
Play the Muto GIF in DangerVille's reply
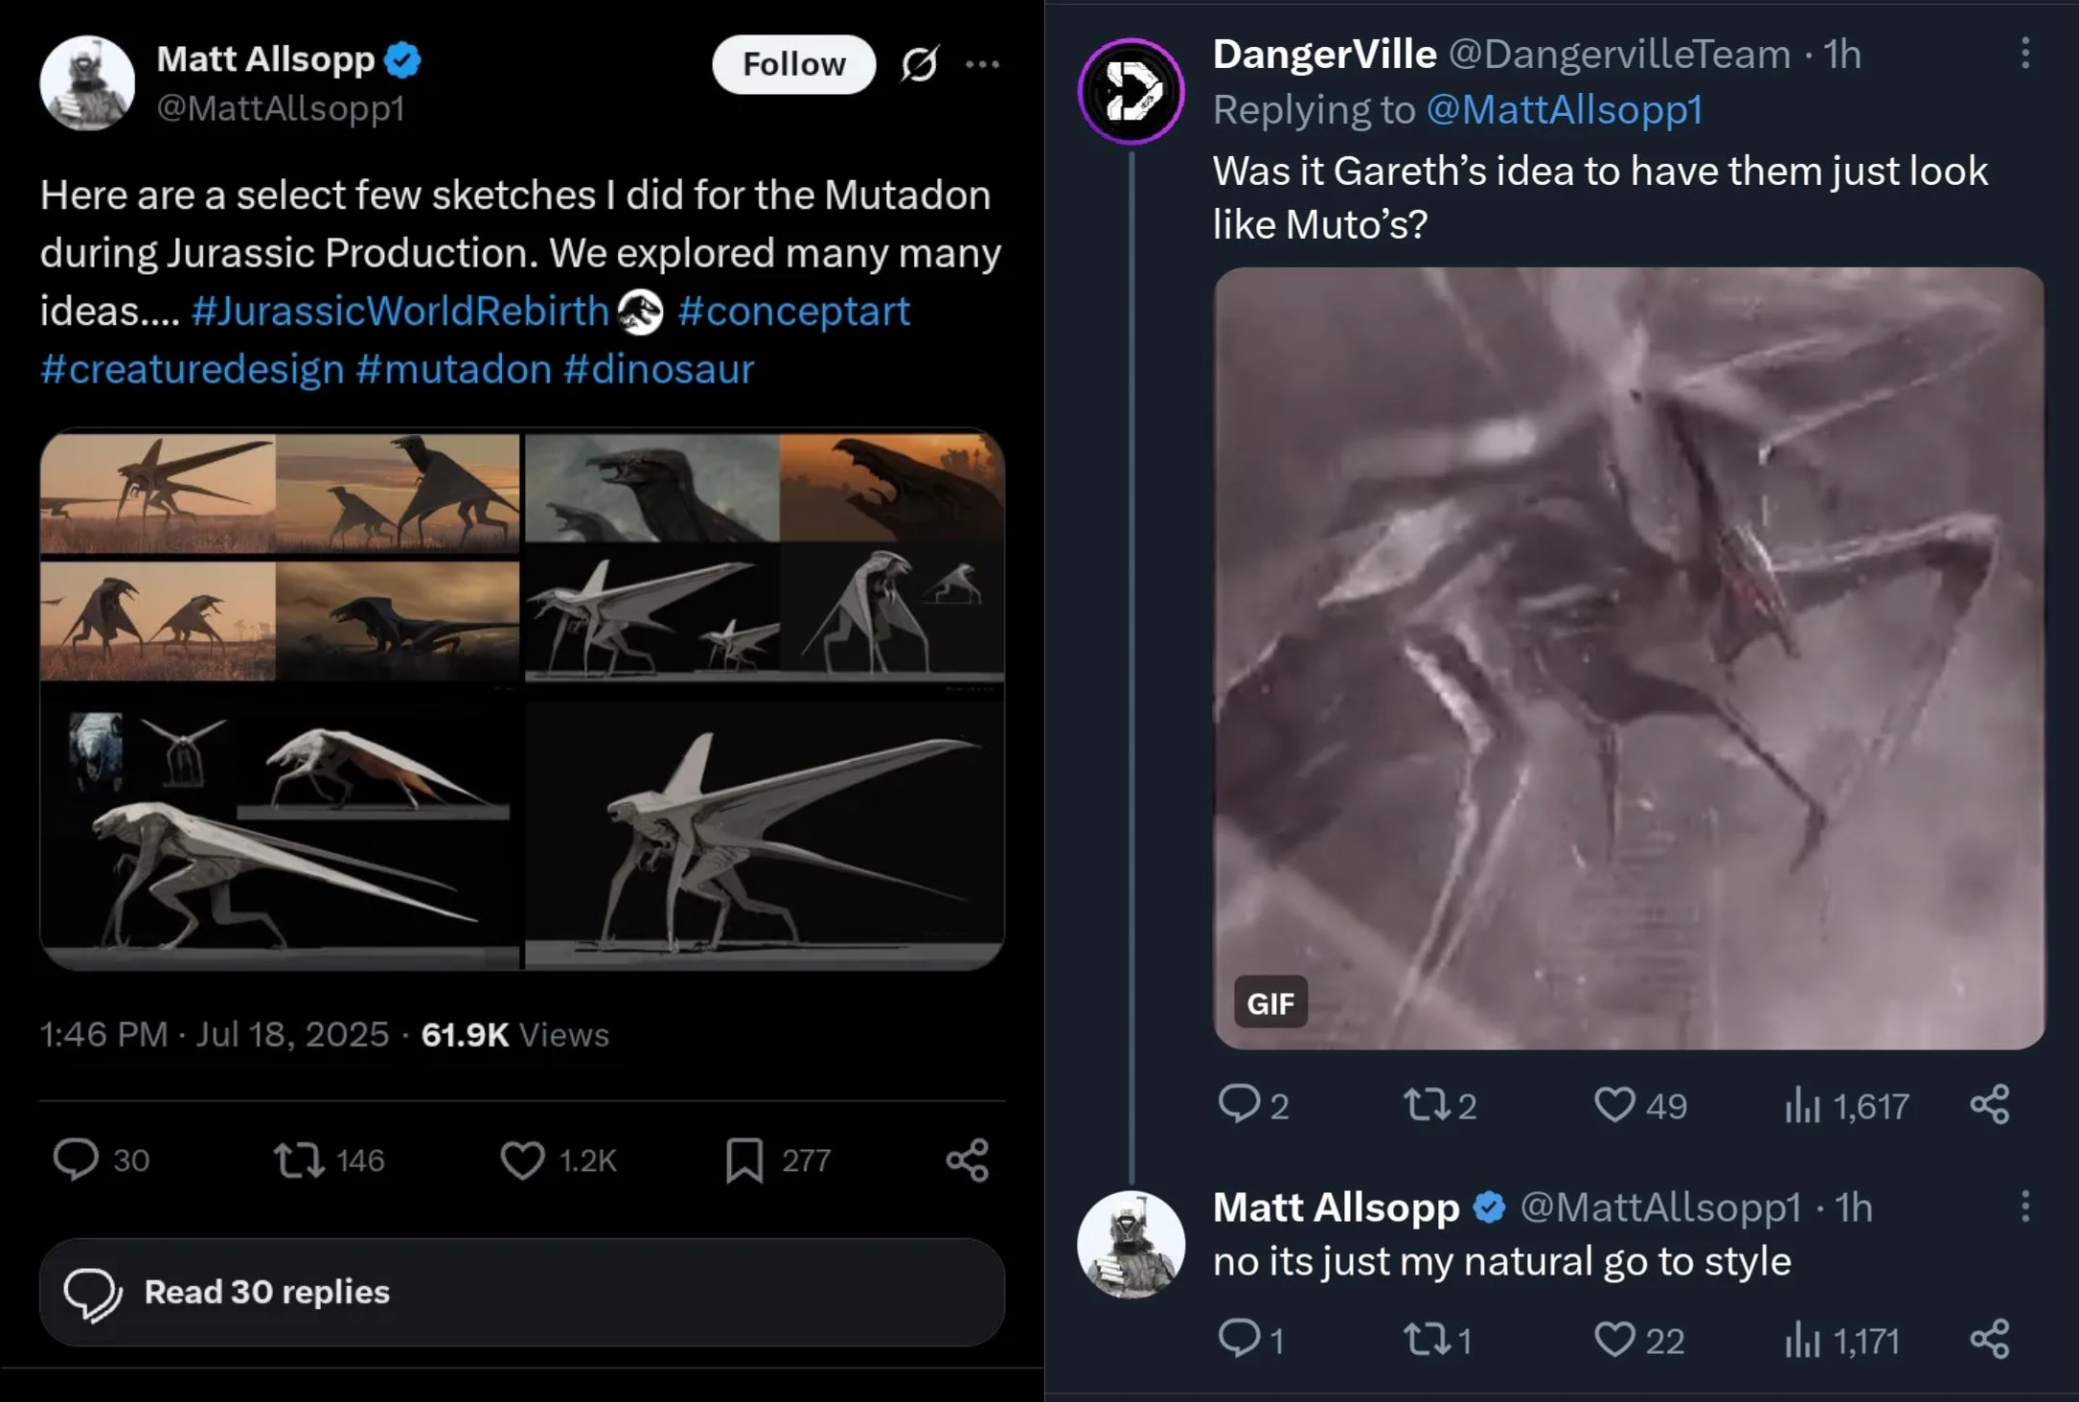pyautogui.click(x=1629, y=657)
